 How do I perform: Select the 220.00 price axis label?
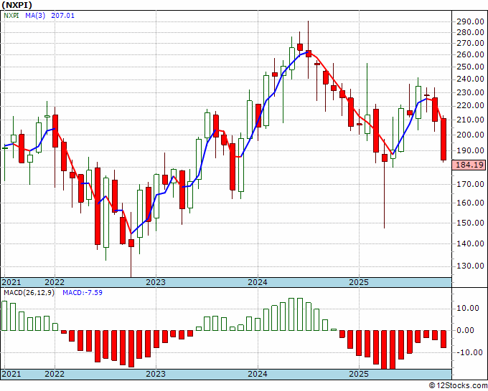470,105
